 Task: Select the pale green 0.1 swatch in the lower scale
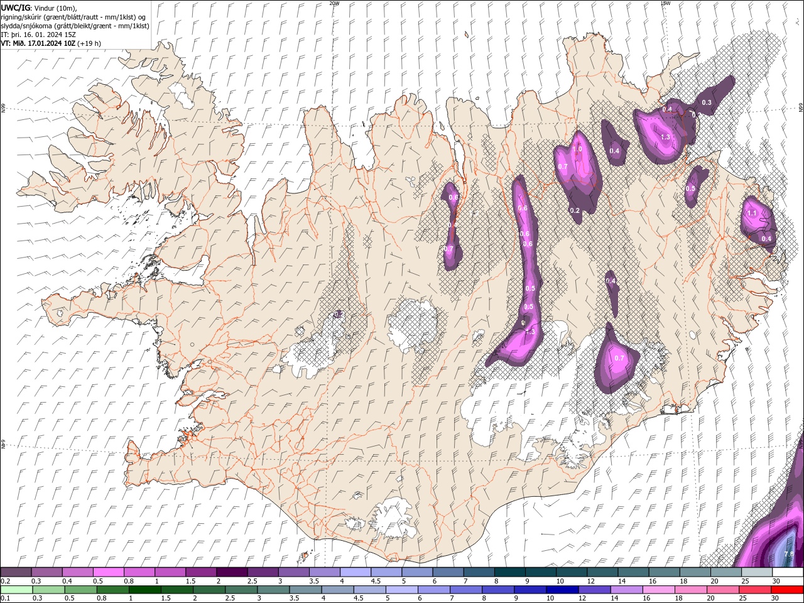[16, 590]
